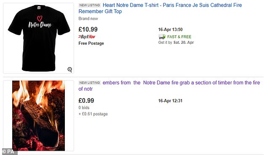Click the 0 bids text

point(84,108)
